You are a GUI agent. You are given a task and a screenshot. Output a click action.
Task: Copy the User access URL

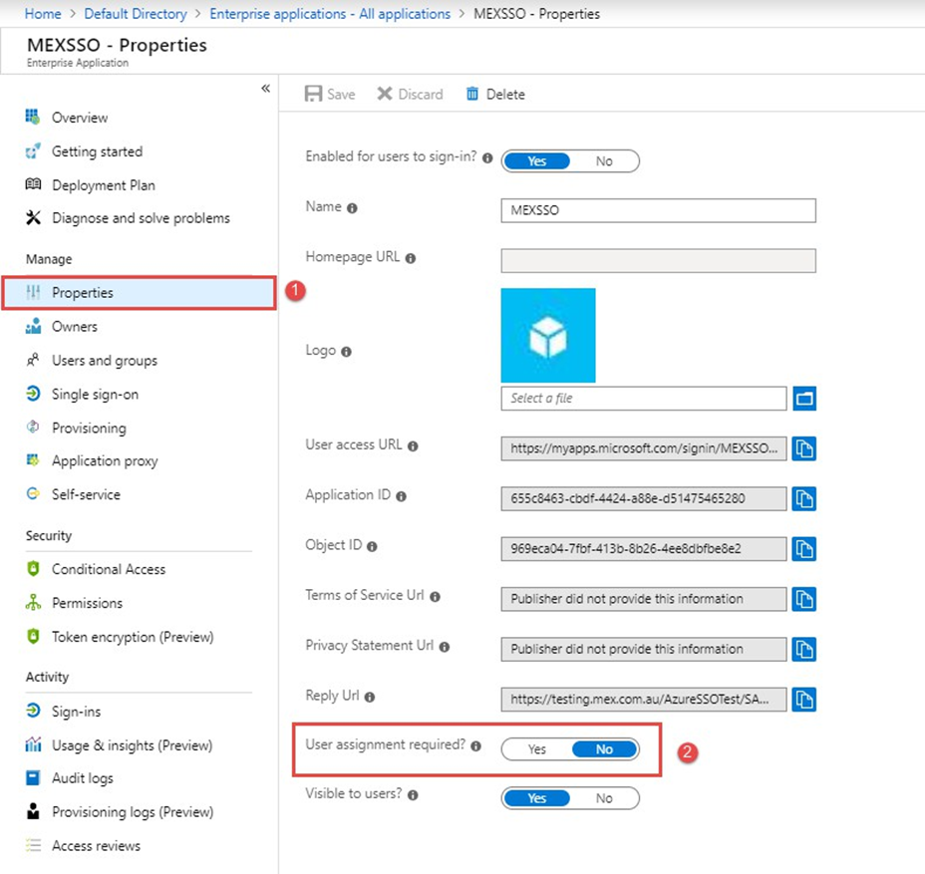pyautogui.click(x=804, y=448)
